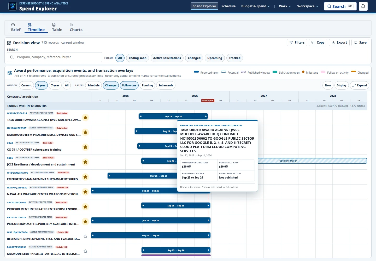Viewport: 376px width, 261px height.
Task: Click the Decision view calendar icon
Action: coord(9,43)
